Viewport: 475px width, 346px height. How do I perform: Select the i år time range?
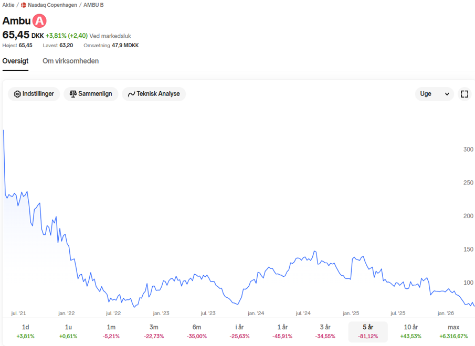point(239,332)
